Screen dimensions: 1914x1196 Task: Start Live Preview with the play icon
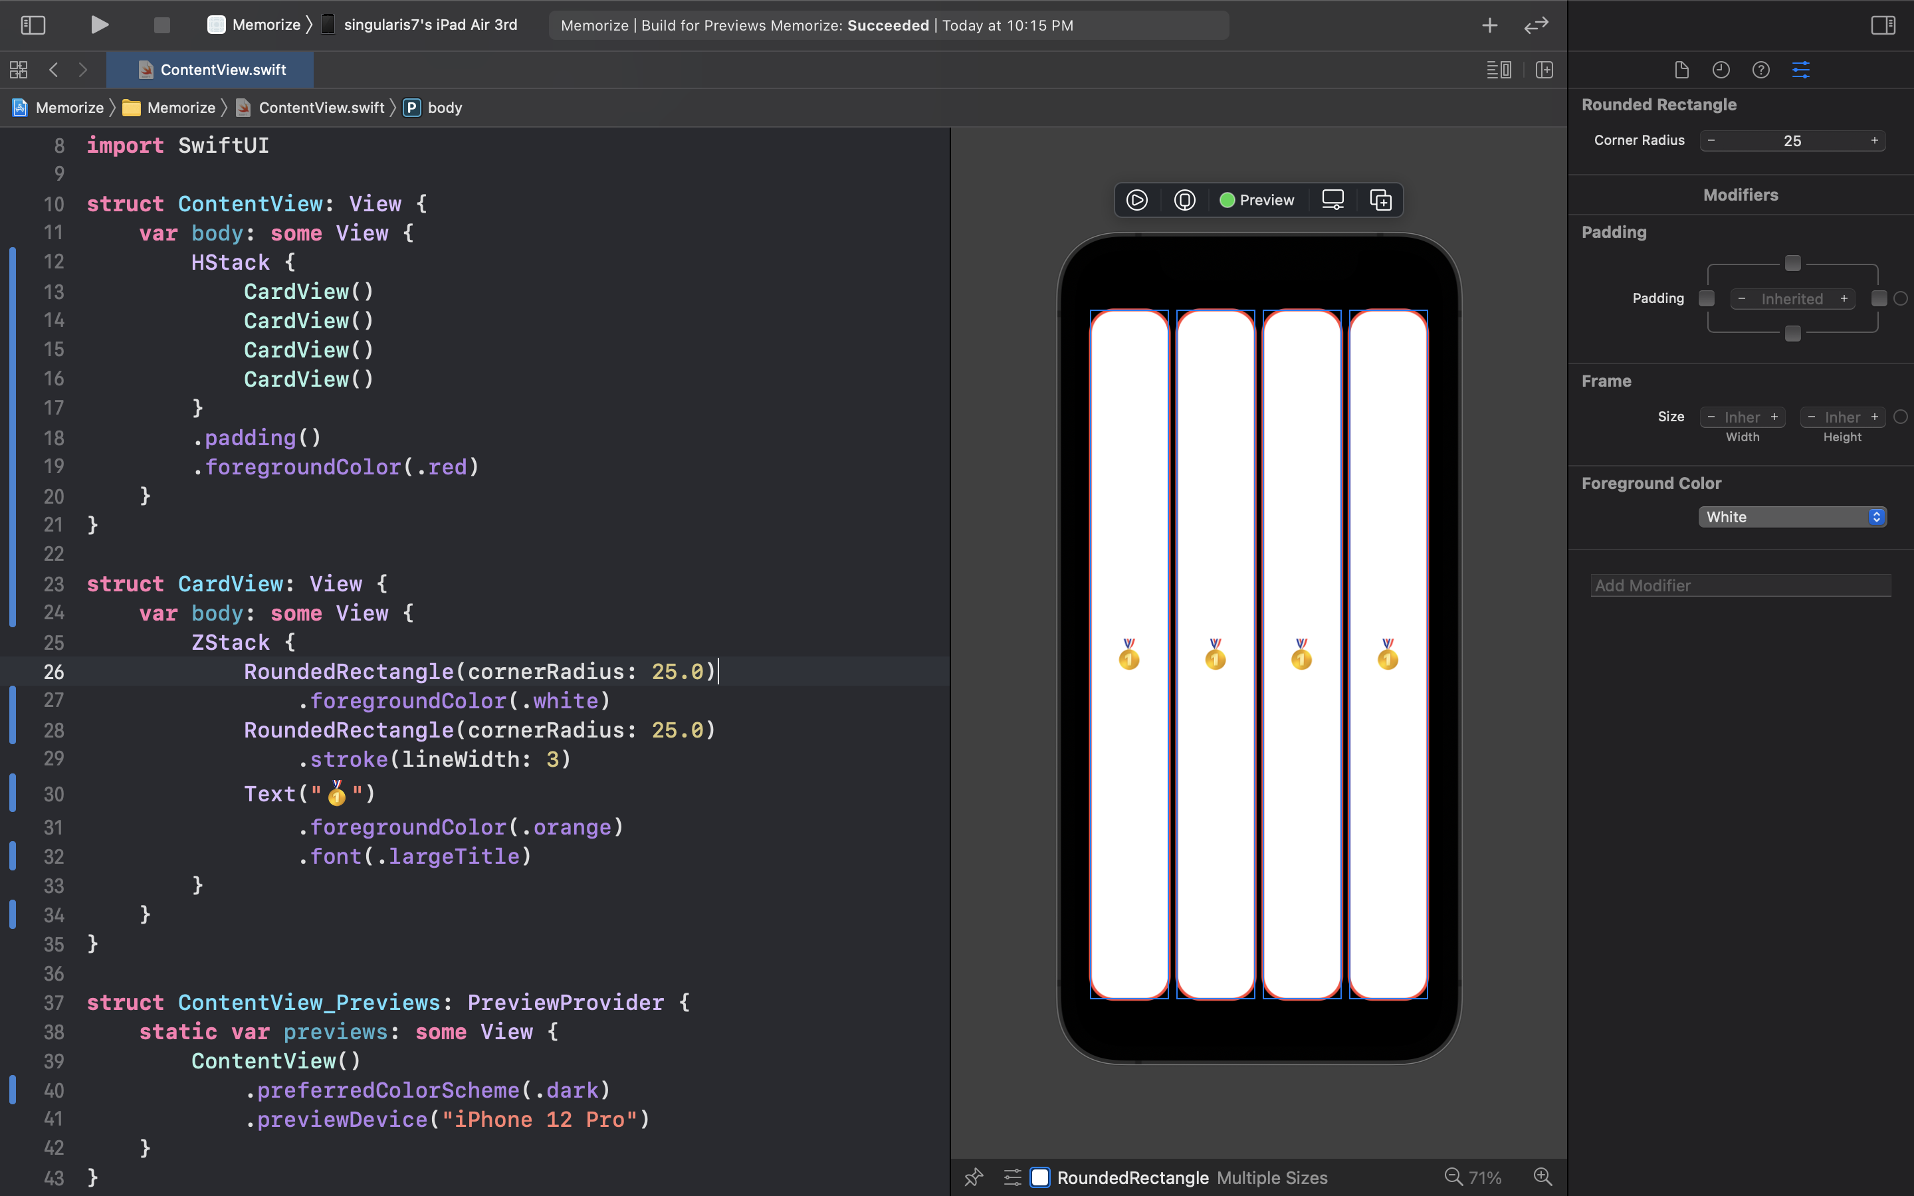pos(1136,200)
